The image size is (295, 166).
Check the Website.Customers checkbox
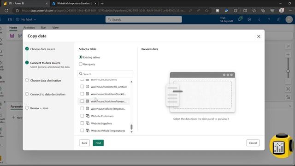[82, 116]
